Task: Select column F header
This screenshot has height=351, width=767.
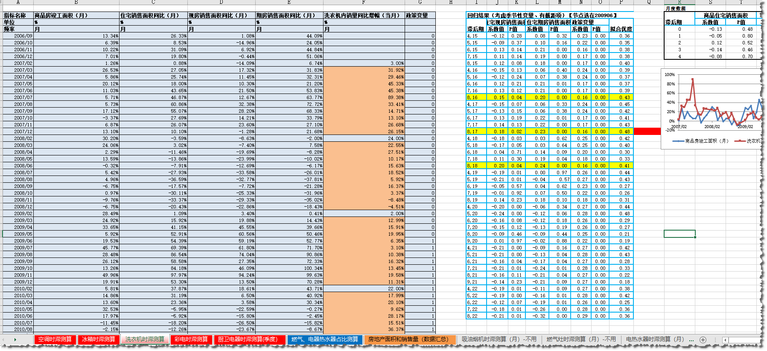Action: pyautogui.click(x=364, y=2)
